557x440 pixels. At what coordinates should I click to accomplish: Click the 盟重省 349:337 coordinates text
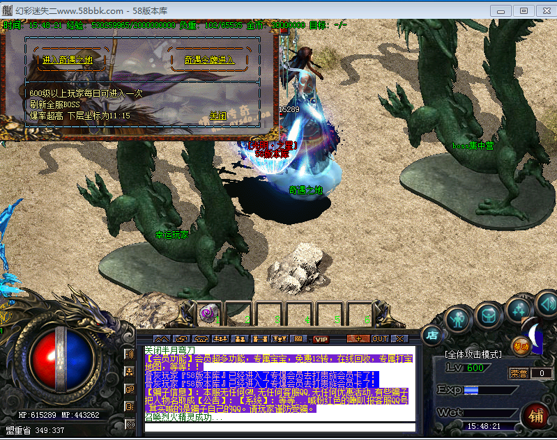click(35, 430)
